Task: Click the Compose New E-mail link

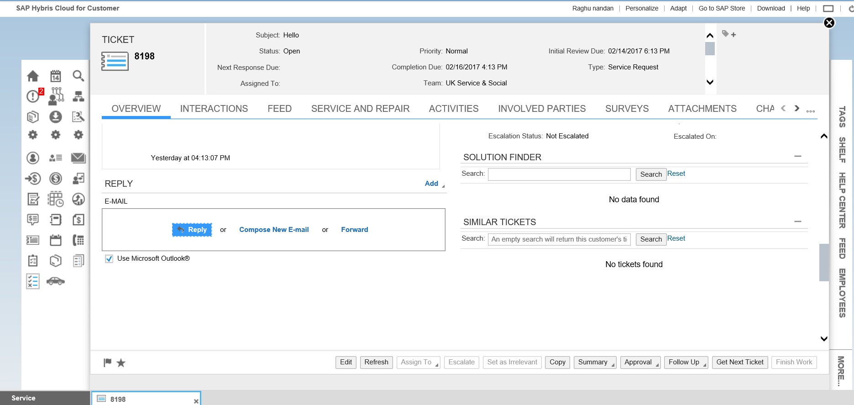Action: point(274,230)
